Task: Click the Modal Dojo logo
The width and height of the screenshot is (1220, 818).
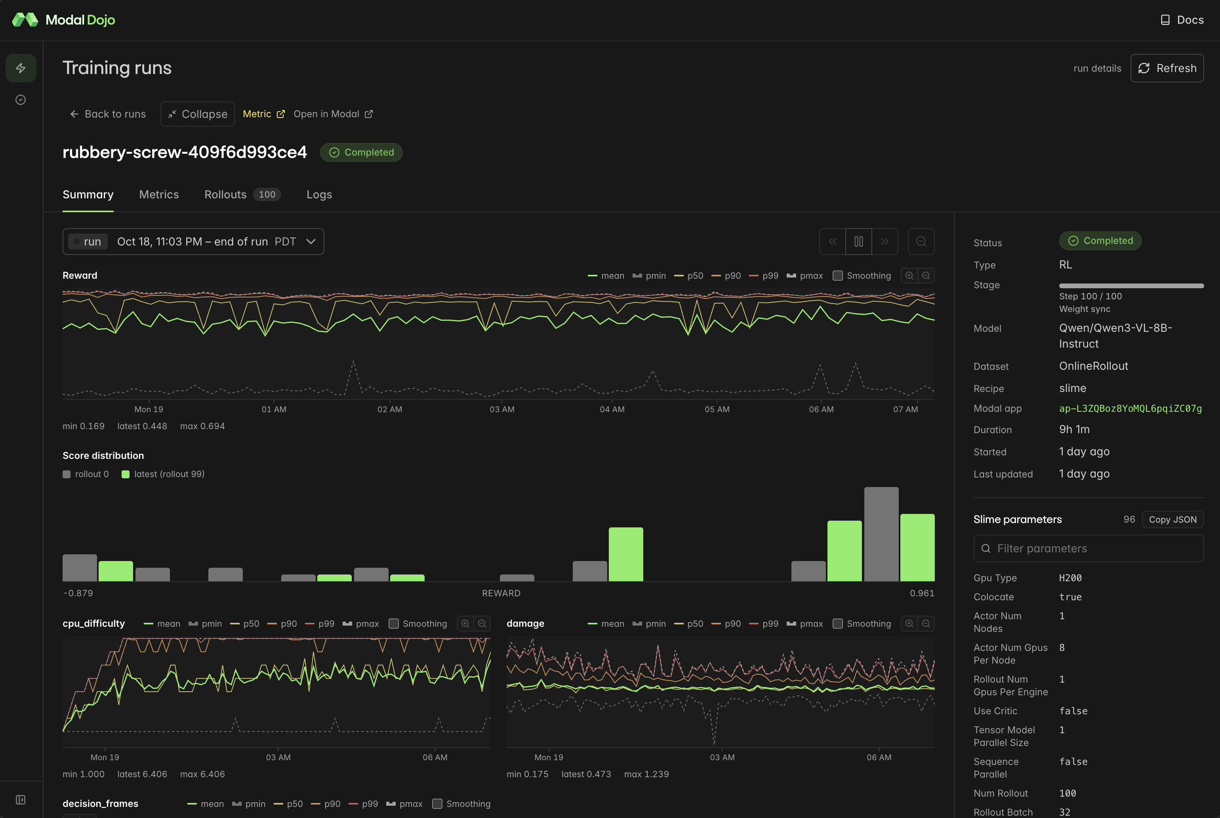Action: coord(63,20)
